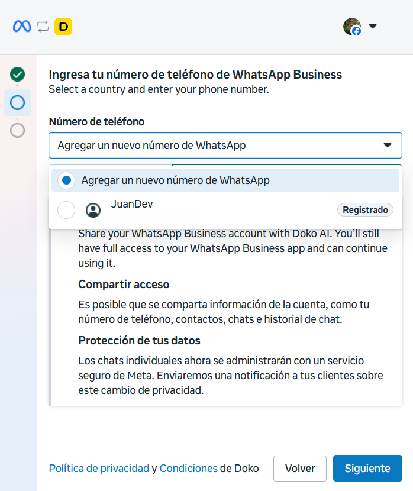Click the 'Protección de tus datos' heading

click(x=139, y=340)
